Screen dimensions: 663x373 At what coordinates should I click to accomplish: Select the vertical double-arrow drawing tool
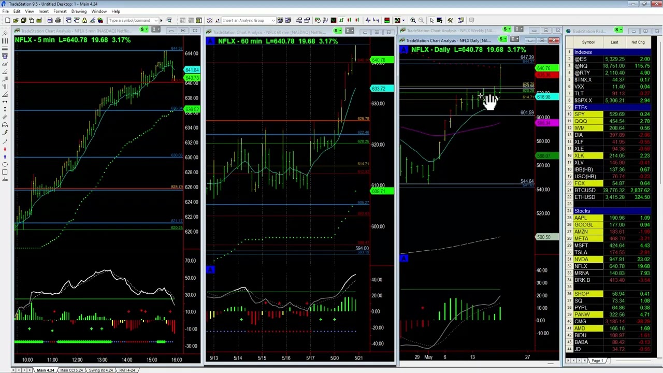tap(5, 109)
